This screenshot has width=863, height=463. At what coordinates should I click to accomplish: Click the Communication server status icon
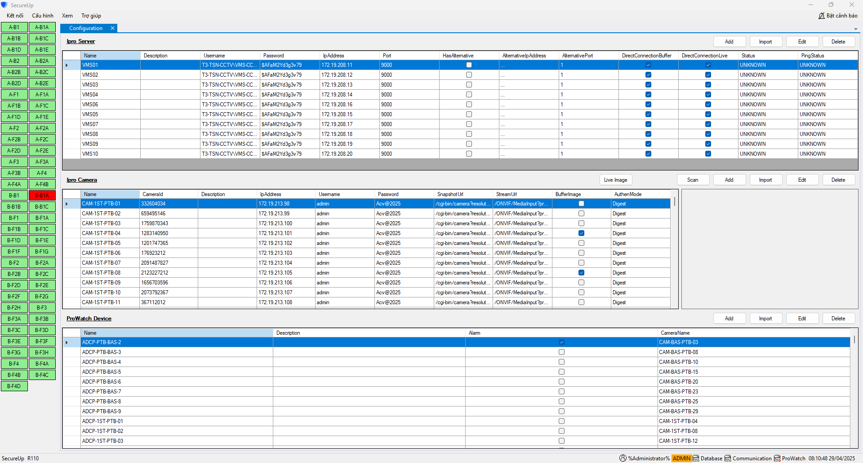728,458
